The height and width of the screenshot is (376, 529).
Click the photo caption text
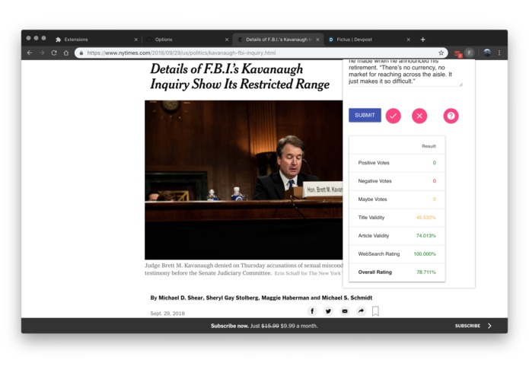pos(244,269)
